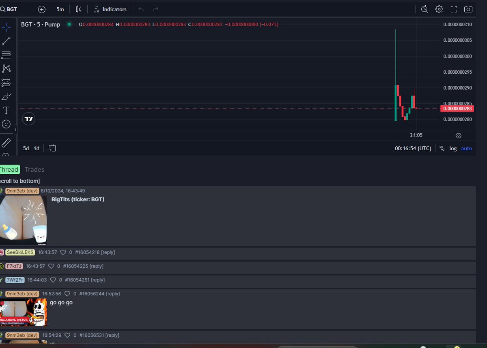Image resolution: width=487 pixels, height=348 pixels.
Task: Select the pattern drawing tool
Action: click(6, 68)
